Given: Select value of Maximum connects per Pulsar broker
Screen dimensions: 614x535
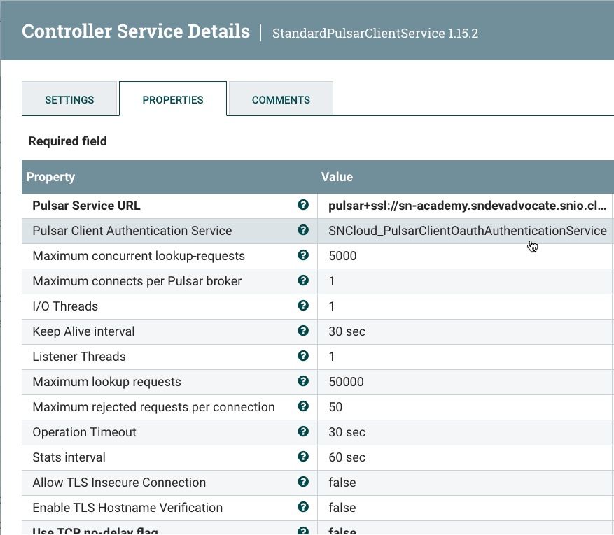Looking at the screenshot, I should click(x=332, y=281).
